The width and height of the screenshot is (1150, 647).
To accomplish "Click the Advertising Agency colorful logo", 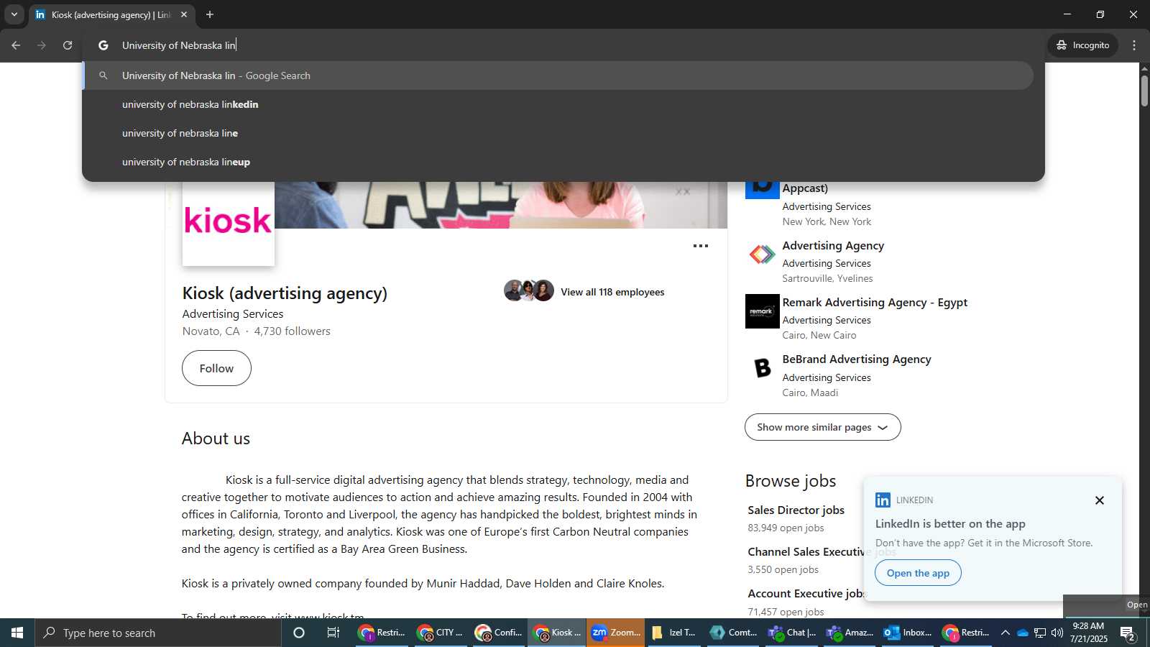I will tap(762, 254).
